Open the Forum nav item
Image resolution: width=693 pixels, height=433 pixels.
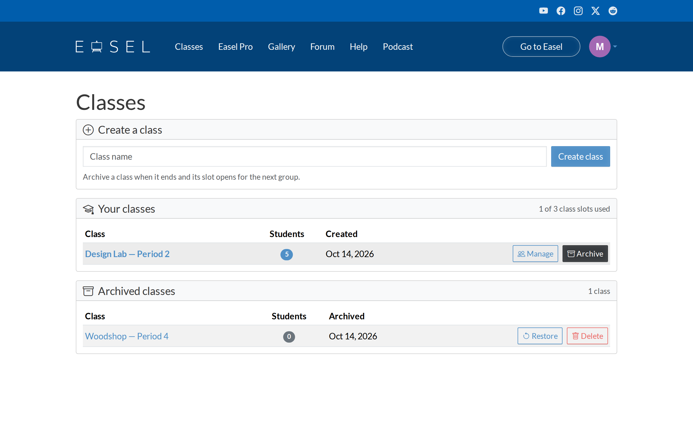(322, 46)
